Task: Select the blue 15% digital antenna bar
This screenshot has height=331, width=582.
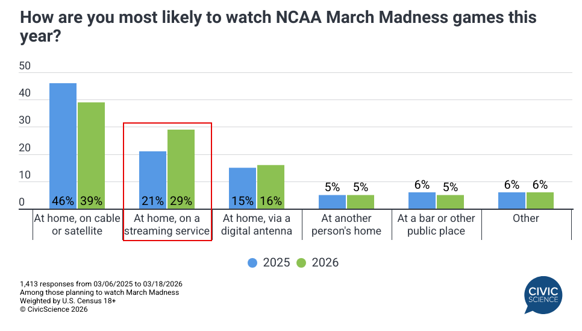Action: tap(242, 188)
